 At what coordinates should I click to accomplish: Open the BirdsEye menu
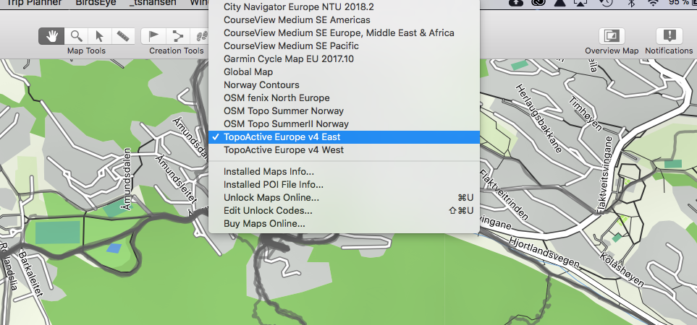click(96, 3)
